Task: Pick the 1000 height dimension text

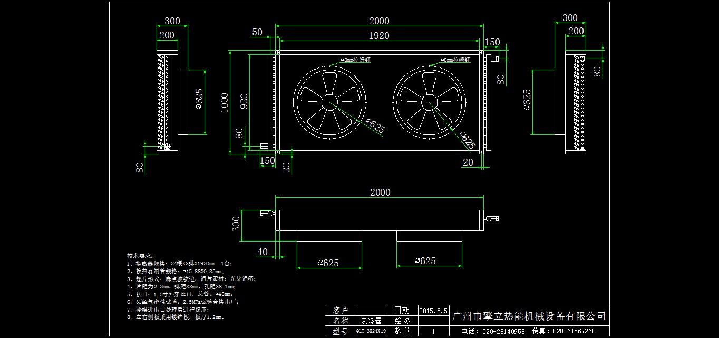Action: [225, 104]
